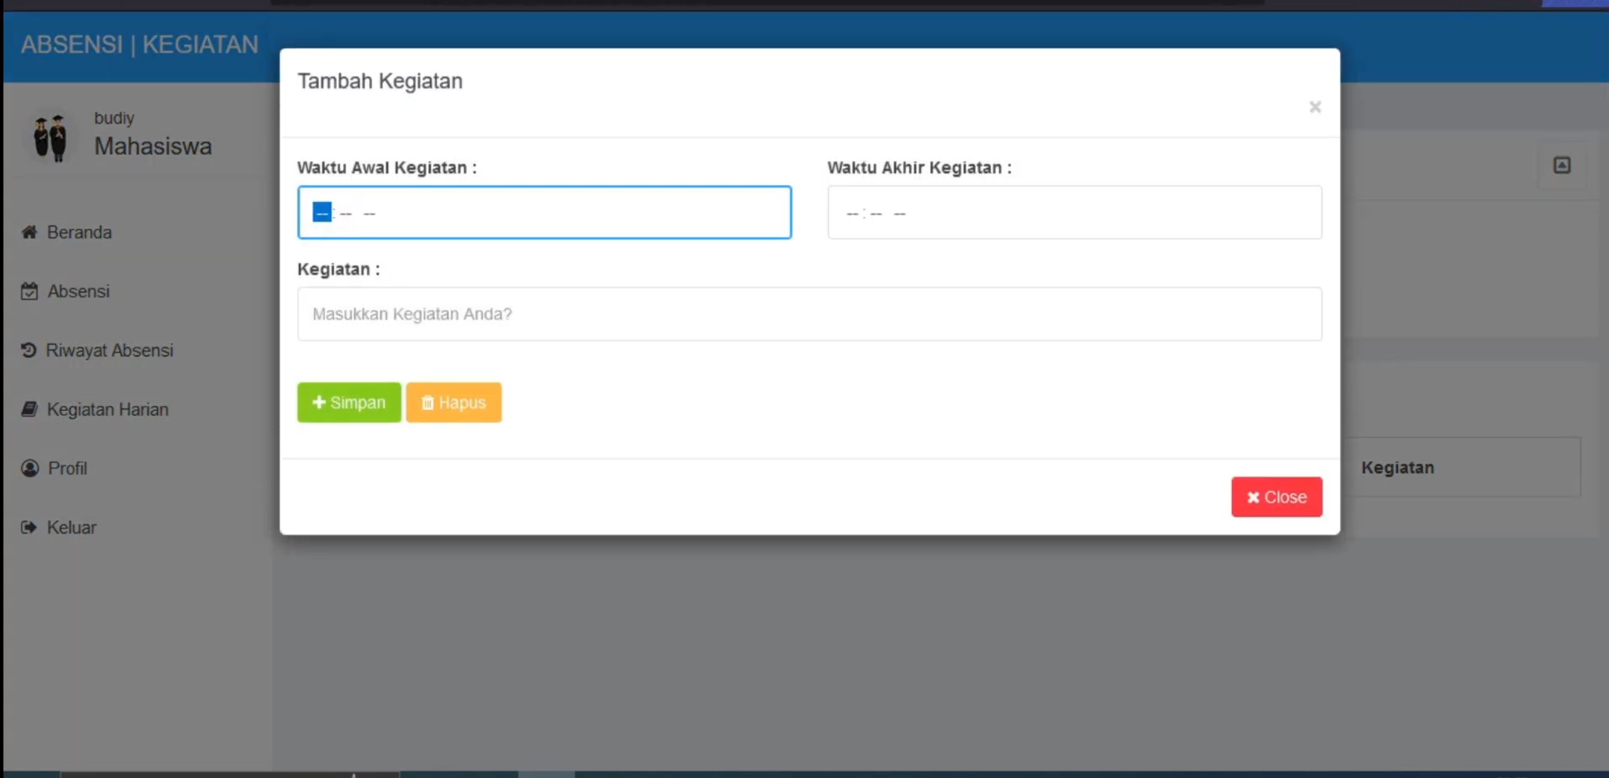Close the modal with the gray X
The height and width of the screenshot is (778, 1609).
pos(1315,107)
